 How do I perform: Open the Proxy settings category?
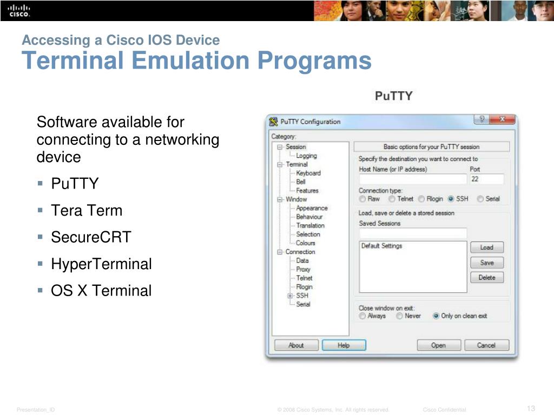303,269
